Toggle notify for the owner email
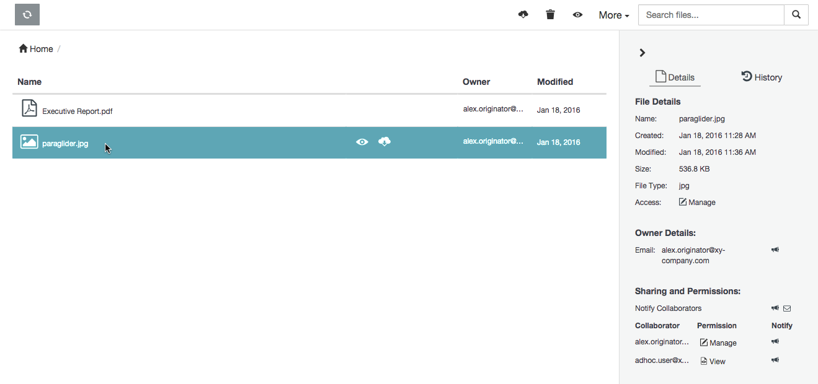The height and width of the screenshot is (384, 818). point(775,250)
